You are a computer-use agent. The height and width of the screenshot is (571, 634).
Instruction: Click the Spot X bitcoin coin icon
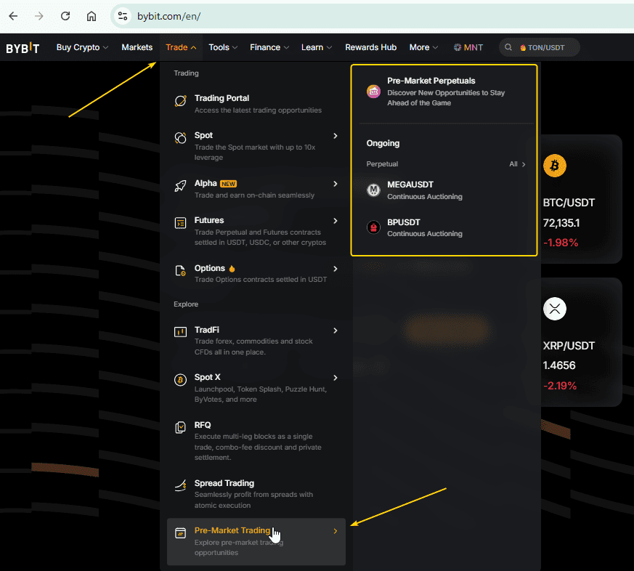tap(180, 380)
